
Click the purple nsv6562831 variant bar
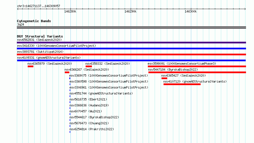tap(131, 43)
